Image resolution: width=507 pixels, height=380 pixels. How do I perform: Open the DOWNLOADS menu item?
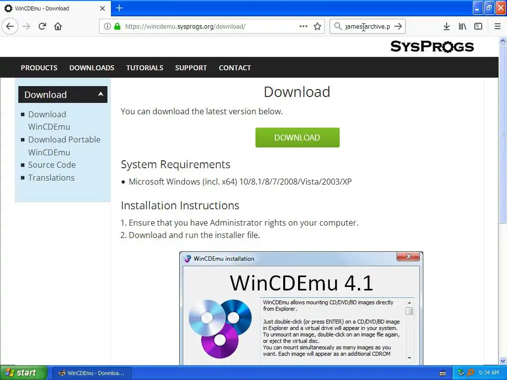tap(92, 67)
